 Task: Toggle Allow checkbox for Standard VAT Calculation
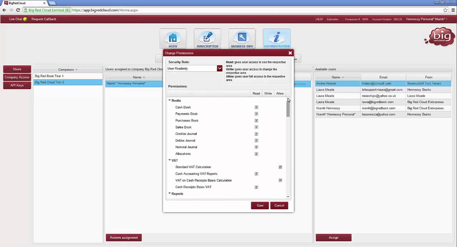[x=280, y=167]
